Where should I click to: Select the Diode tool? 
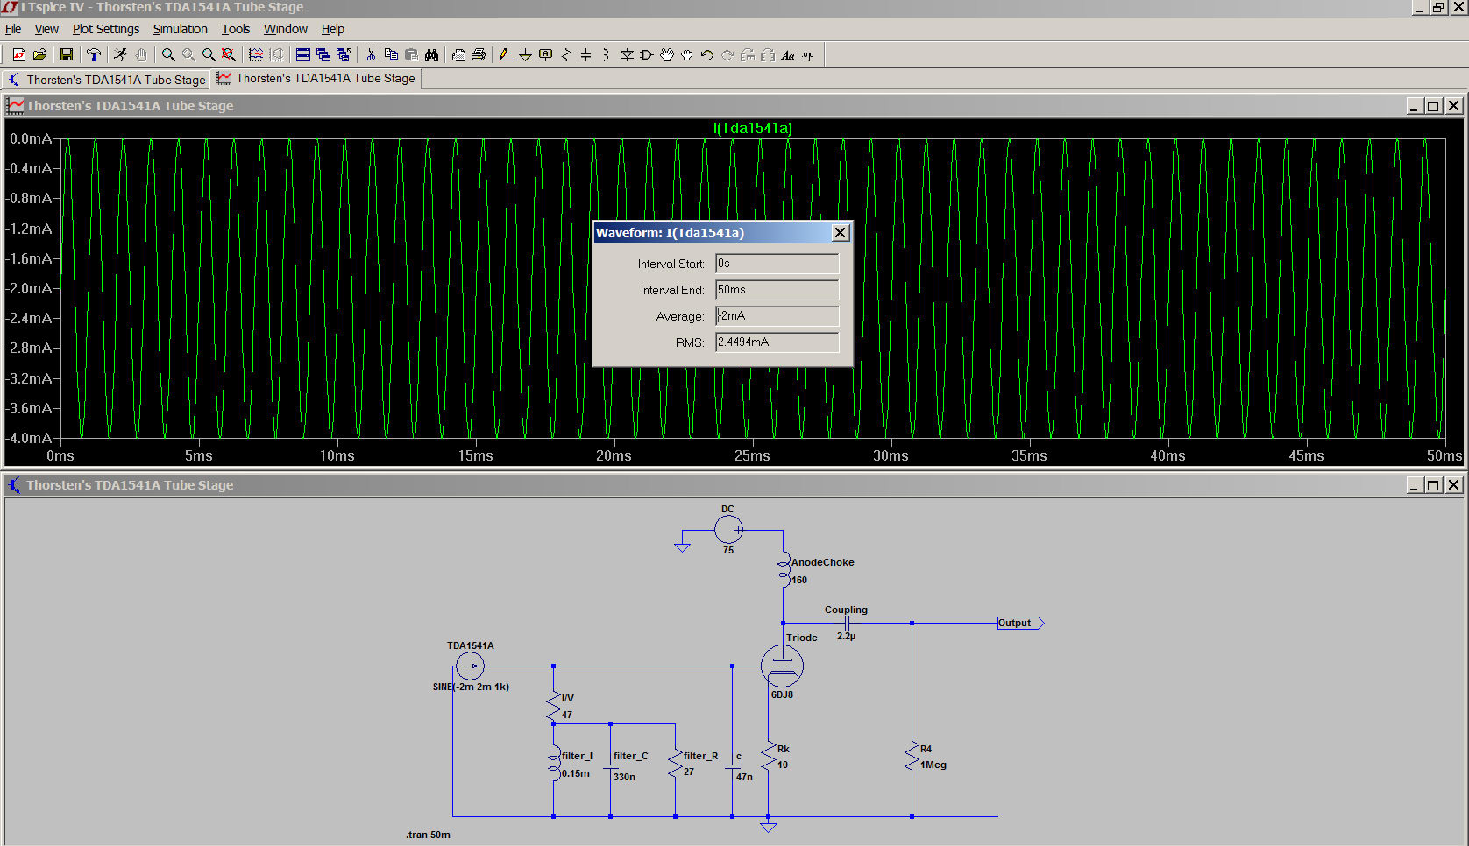tap(627, 54)
